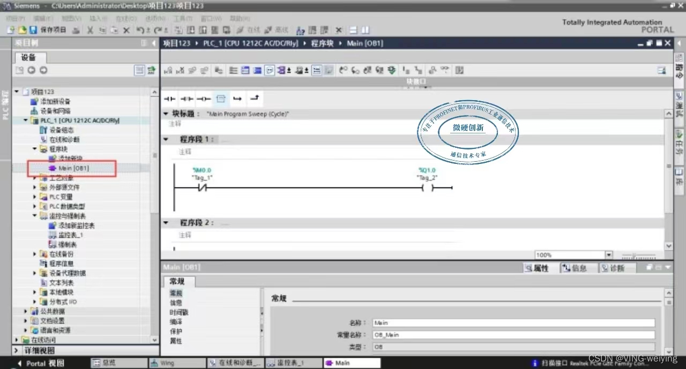Expand the PLC 变量 folder

pyautogui.click(x=35, y=197)
